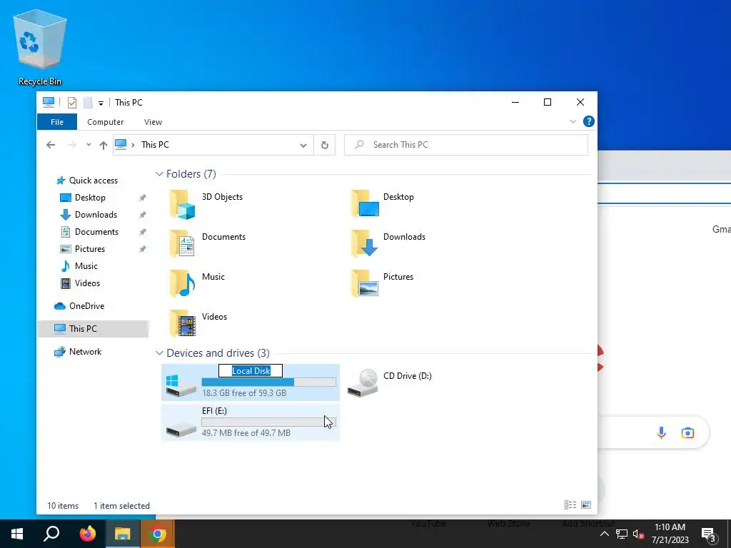Viewport: 731px width, 548px height.
Task: Open the recent locations dropdown arrow
Action: pos(89,145)
